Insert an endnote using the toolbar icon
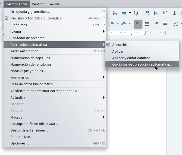182x155 pixels. 165,13
